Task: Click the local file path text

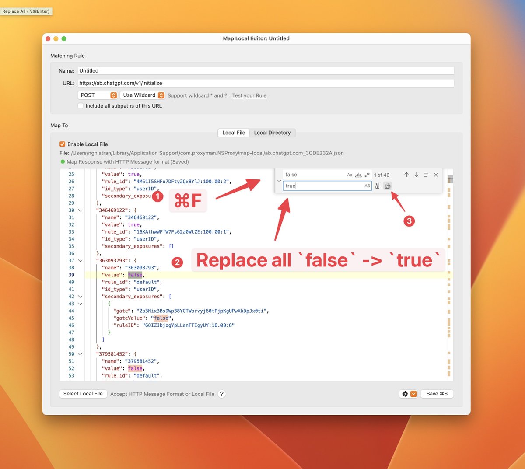Action: [207, 153]
